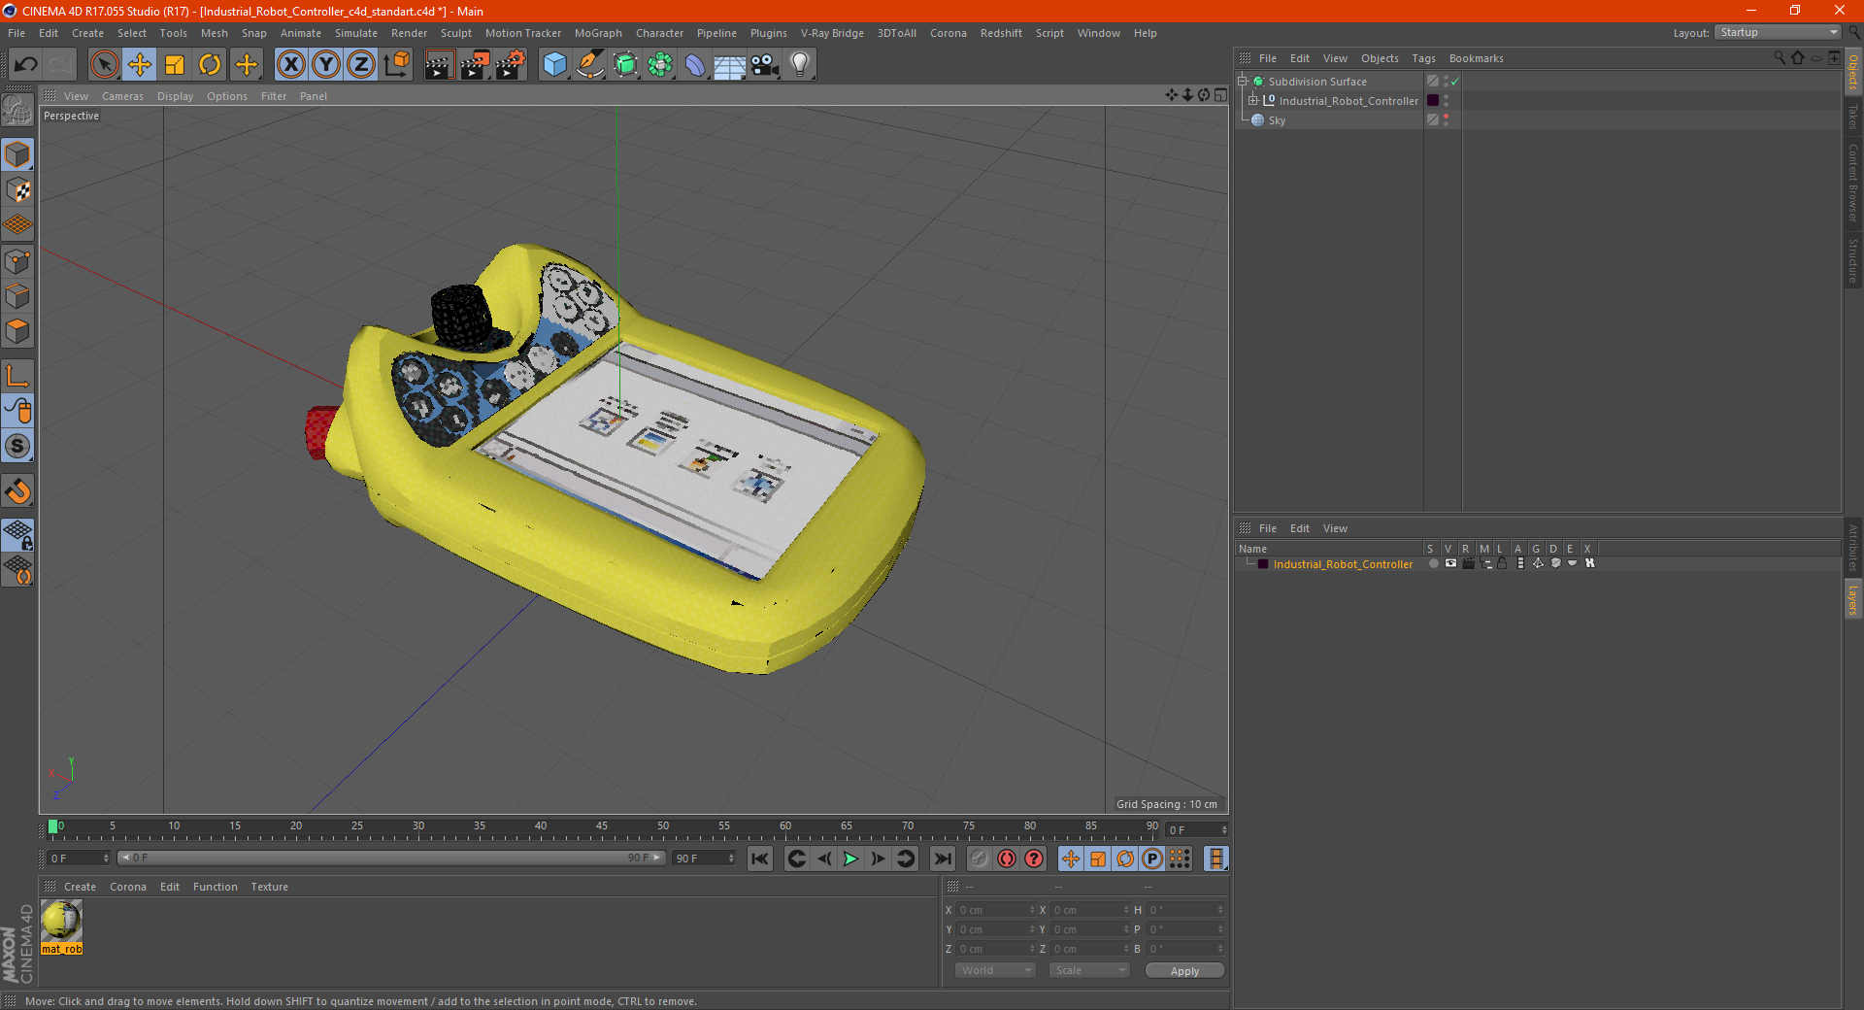1864x1010 pixels.
Task: Click layer color swatch in Layers panel
Action: pyautogui.click(x=1263, y=564)
